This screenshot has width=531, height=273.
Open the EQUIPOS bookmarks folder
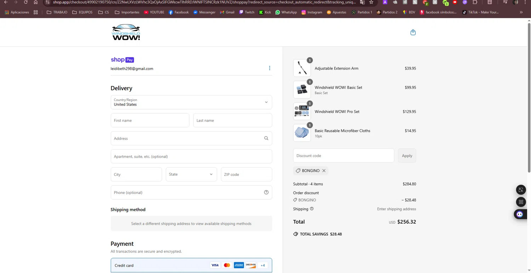82,12
